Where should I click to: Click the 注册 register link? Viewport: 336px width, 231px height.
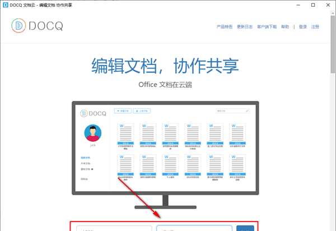tap(315, 26)
